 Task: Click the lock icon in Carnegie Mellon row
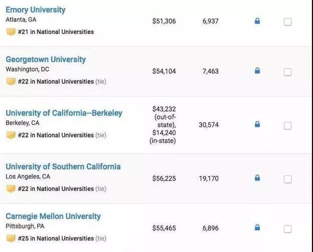[257, 227]
